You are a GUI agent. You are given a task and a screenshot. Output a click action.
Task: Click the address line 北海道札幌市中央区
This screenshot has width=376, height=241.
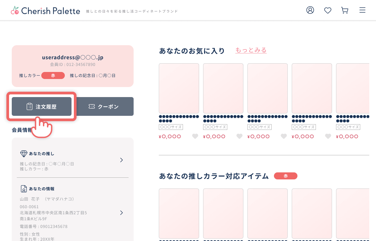(x=53, y=213)
